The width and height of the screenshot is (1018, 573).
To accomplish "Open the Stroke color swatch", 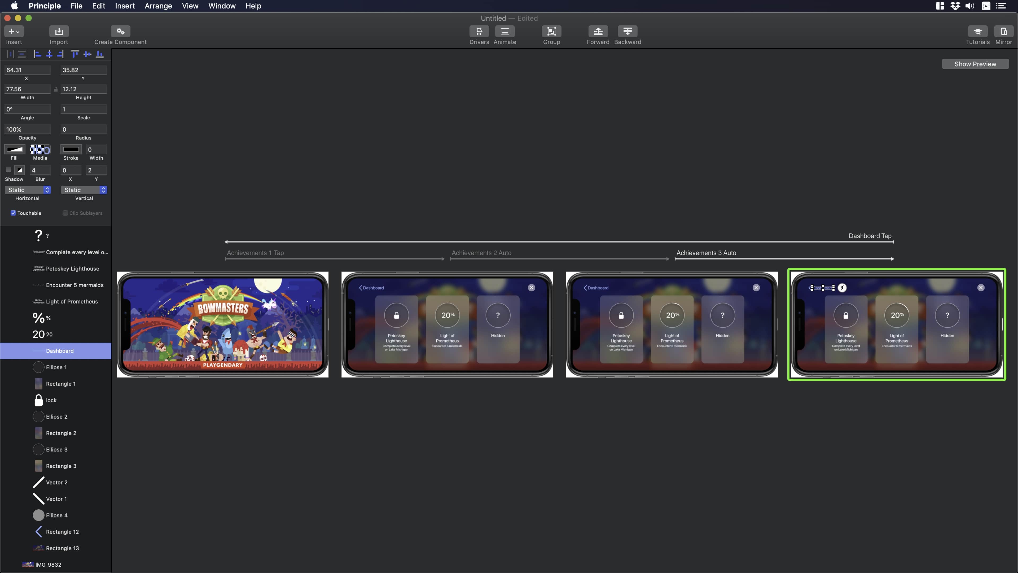I will [x=71, y=149].
